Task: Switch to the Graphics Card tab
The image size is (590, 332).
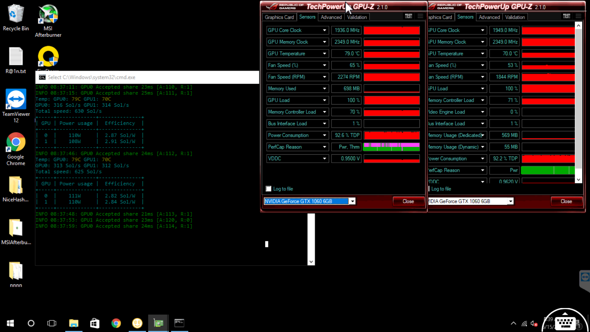Action: (x=279, y=17)
